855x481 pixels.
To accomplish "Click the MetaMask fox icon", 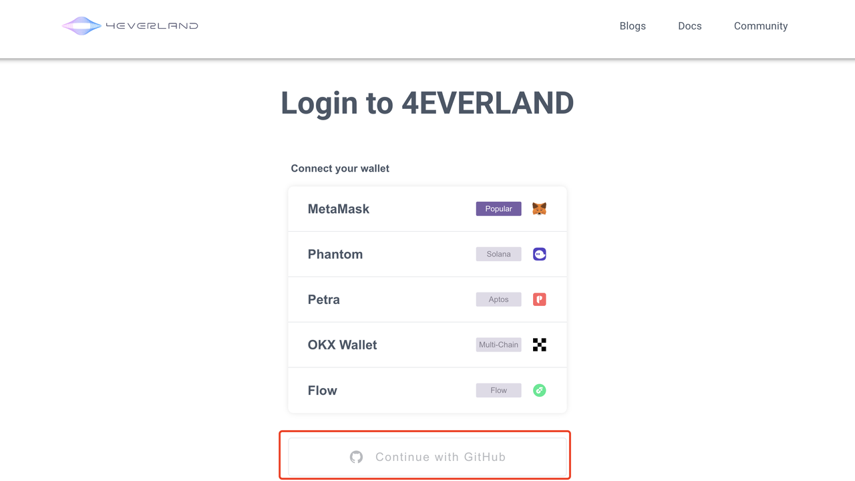I will pos(539,209).
